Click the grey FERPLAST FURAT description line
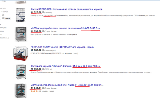 pos(54,53)
